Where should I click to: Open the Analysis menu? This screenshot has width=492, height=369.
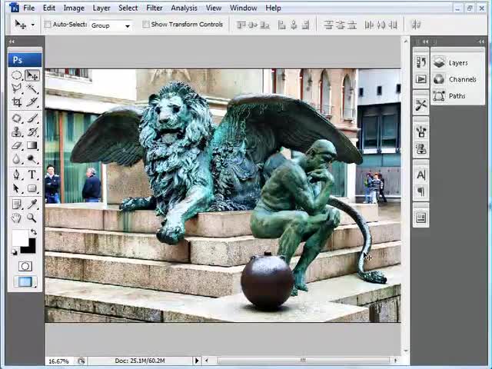(x=184, y=8)
